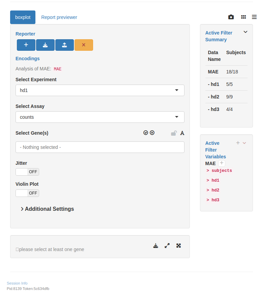Click the Reporter add card plus button
Viewport: 258px width, 293px height.
coord(26,45)
